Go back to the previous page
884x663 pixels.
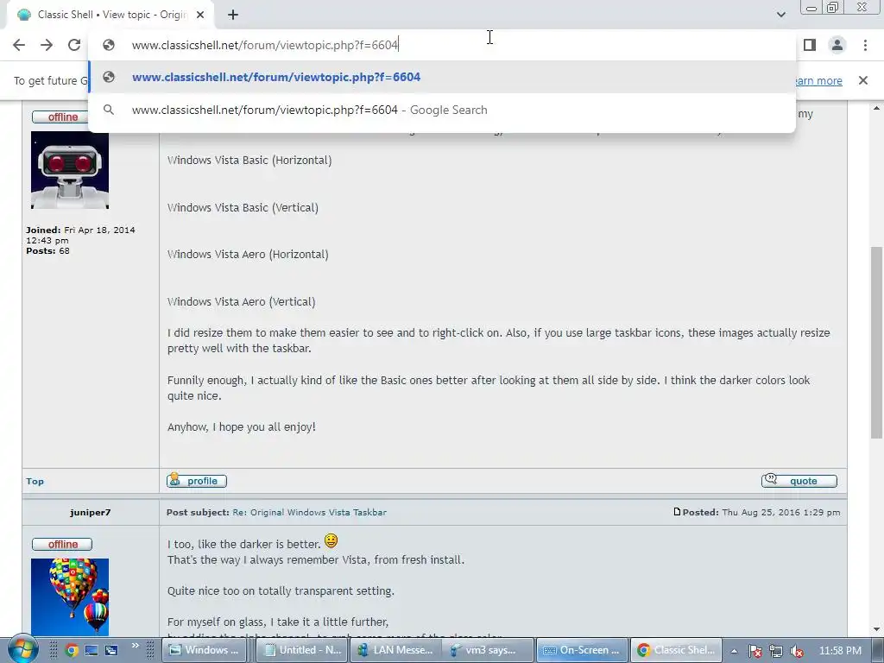click(19, 45)
